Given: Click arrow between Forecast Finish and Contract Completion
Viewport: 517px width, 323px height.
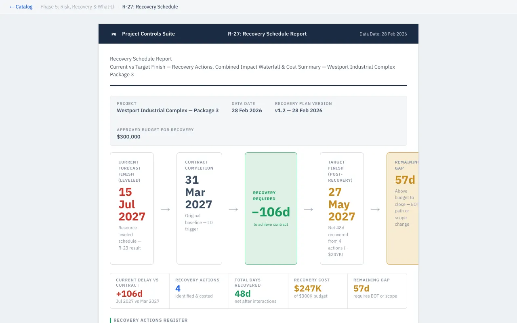Looking at the screenshot, I should click(165, 209).
